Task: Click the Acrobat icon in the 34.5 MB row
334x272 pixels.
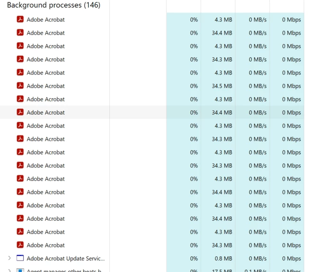Action: (20, 86)
